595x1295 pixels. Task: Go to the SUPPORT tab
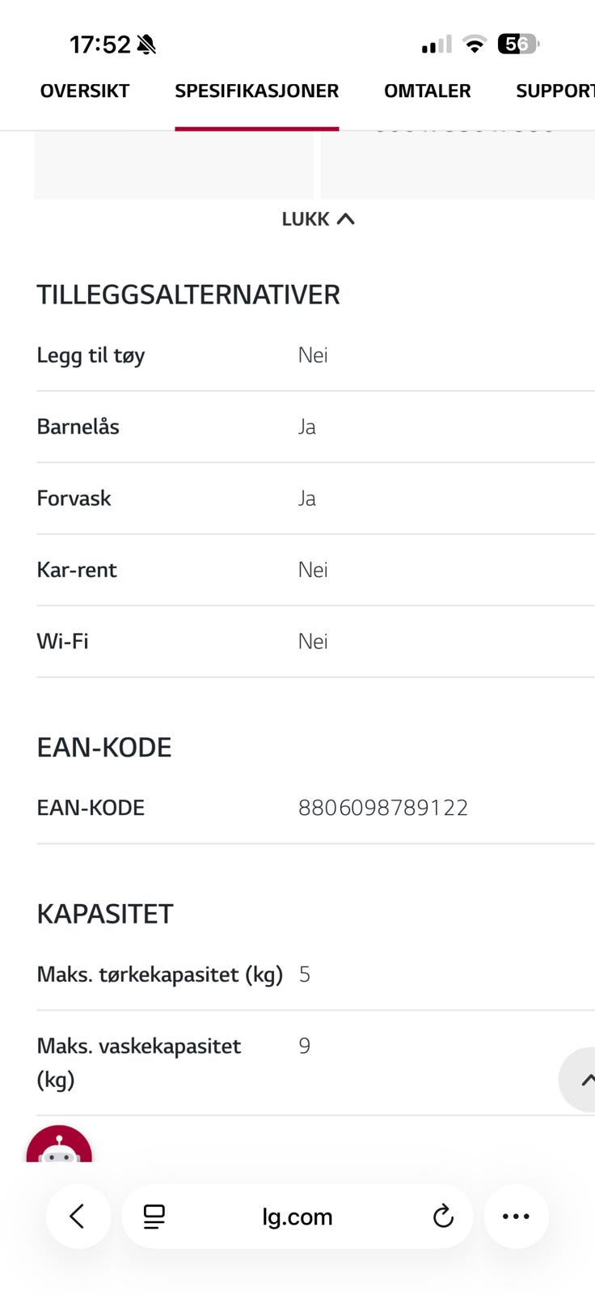(555, 91)
